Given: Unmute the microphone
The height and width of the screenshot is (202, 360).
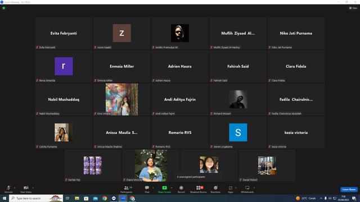Looking at the screenshot, I should click(x=8, y=189).
